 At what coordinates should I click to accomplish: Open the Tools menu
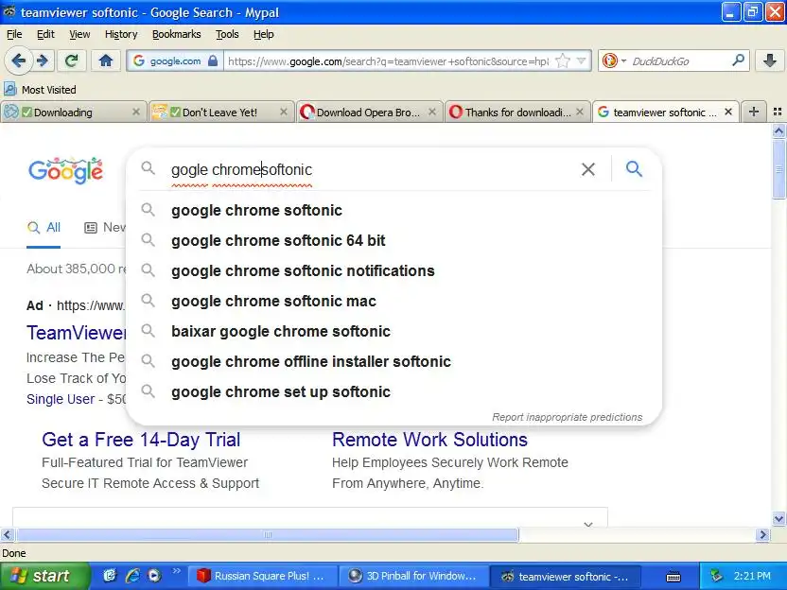pyautogui.click(x=227, y=34)
